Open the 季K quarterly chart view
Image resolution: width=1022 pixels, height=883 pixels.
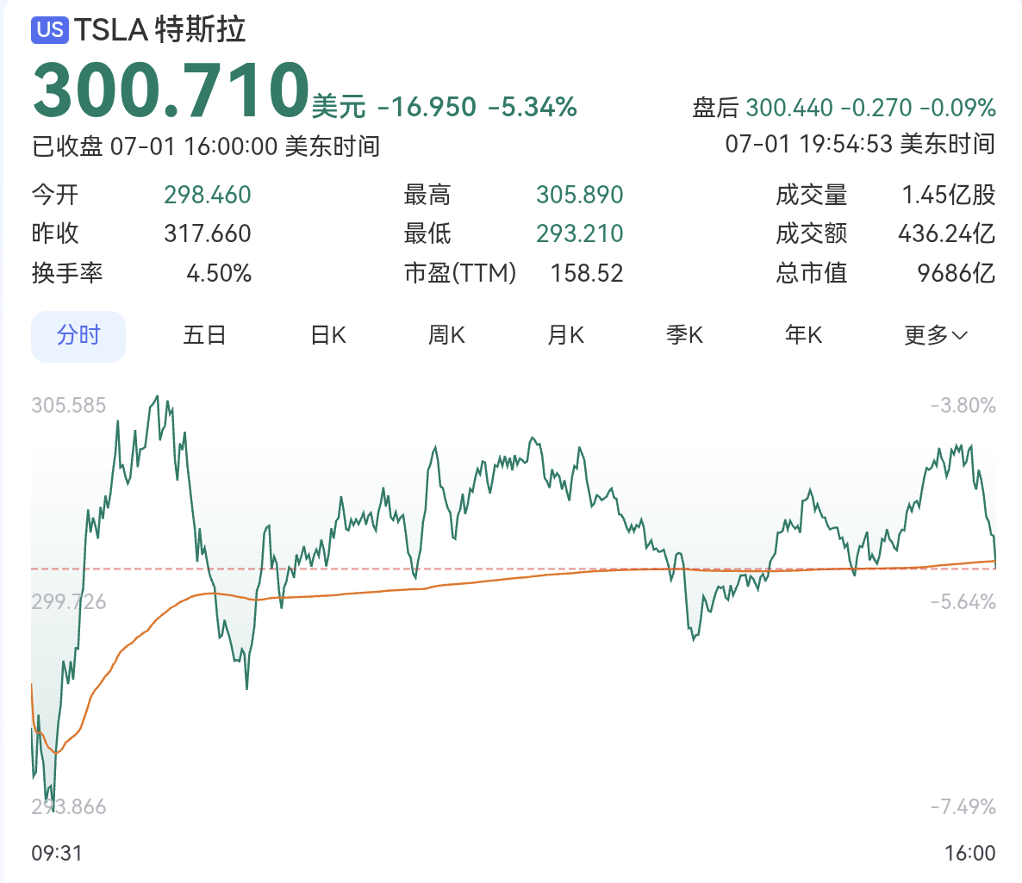[683, 335]
